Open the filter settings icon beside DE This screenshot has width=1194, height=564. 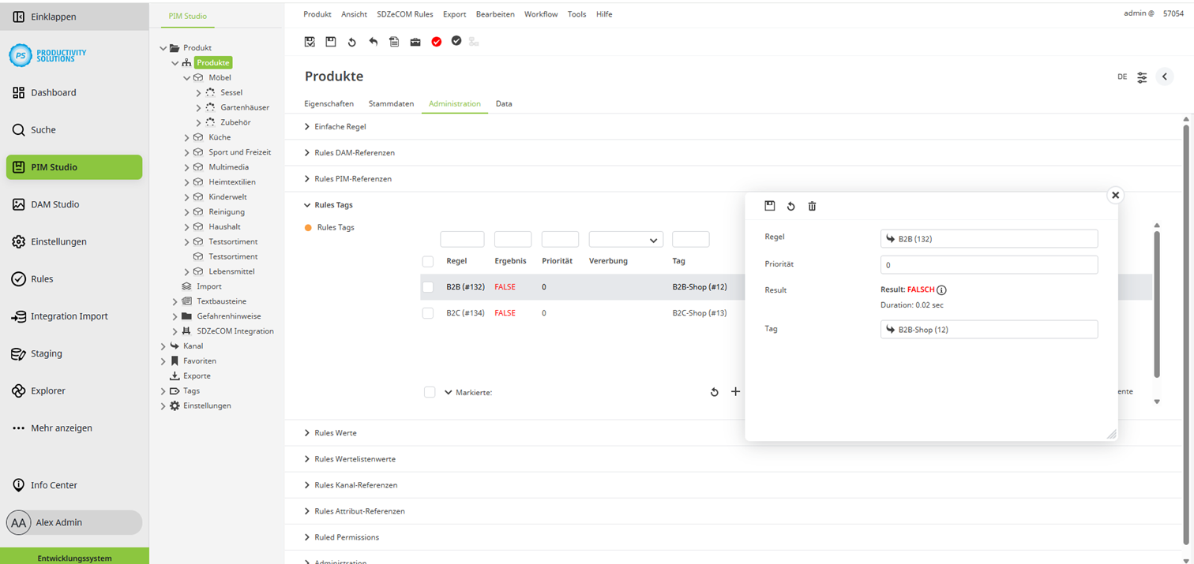pos(1142,77)
